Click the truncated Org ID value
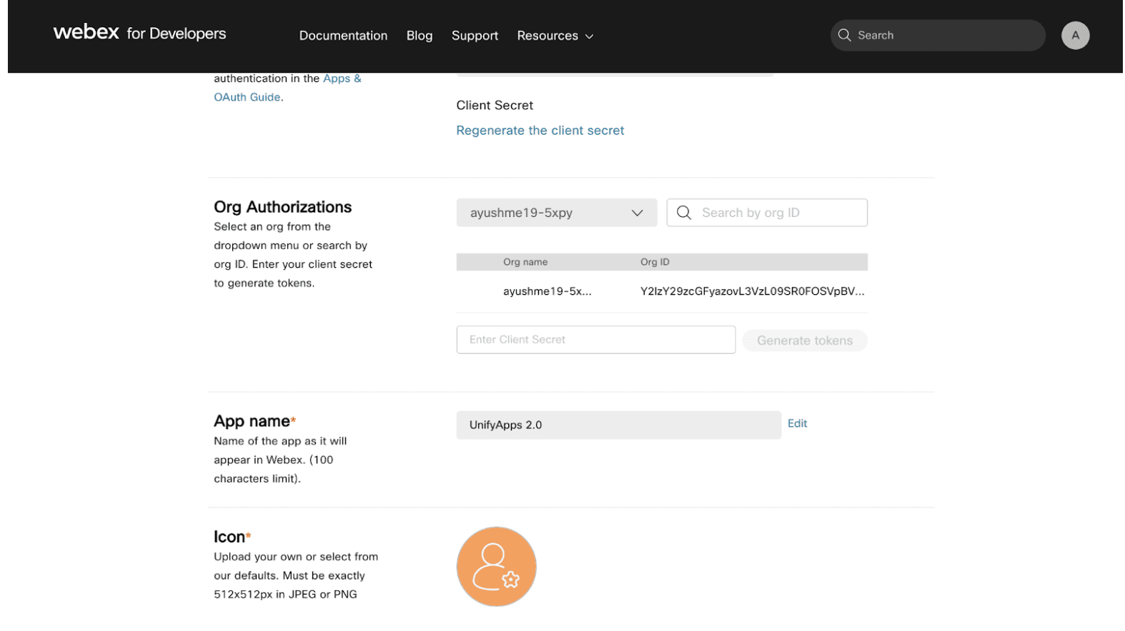 pos(752,291)
